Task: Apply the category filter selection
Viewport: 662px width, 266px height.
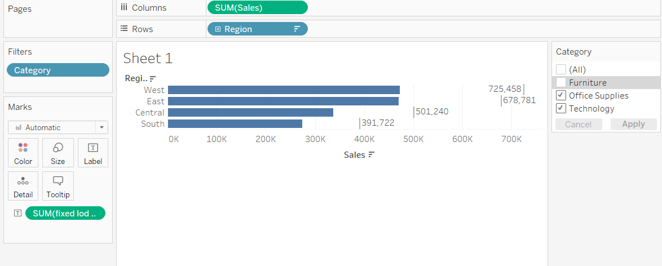Action: (633, 125)
